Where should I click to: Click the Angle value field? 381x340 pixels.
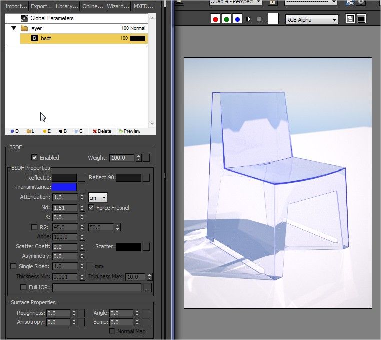(121, 313)
